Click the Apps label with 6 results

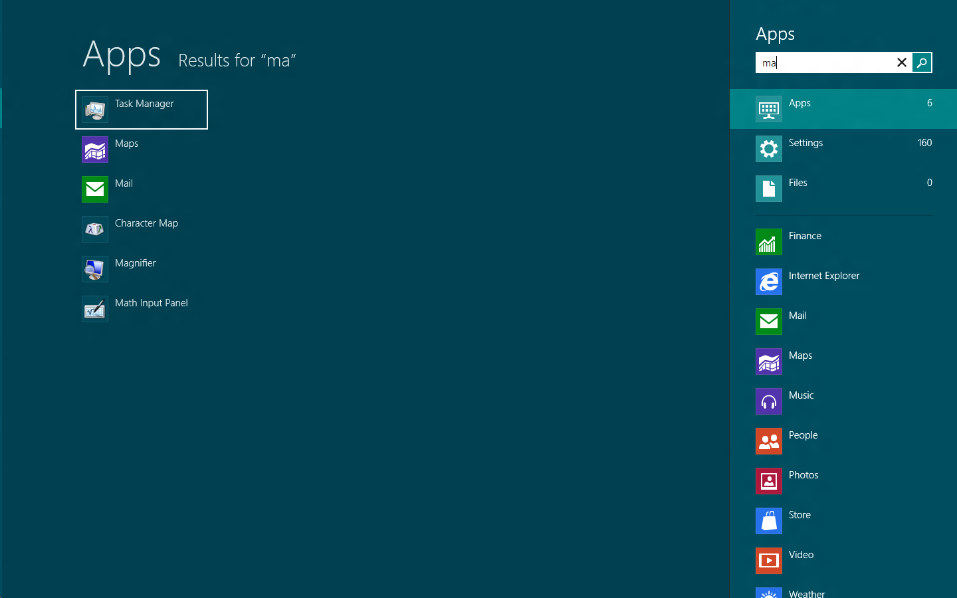point(799,103)
